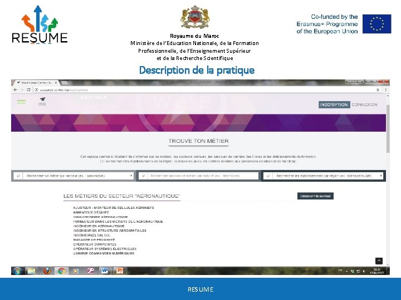Click the browser forward arrow
The image size is (401, 300).
(22, 90)
